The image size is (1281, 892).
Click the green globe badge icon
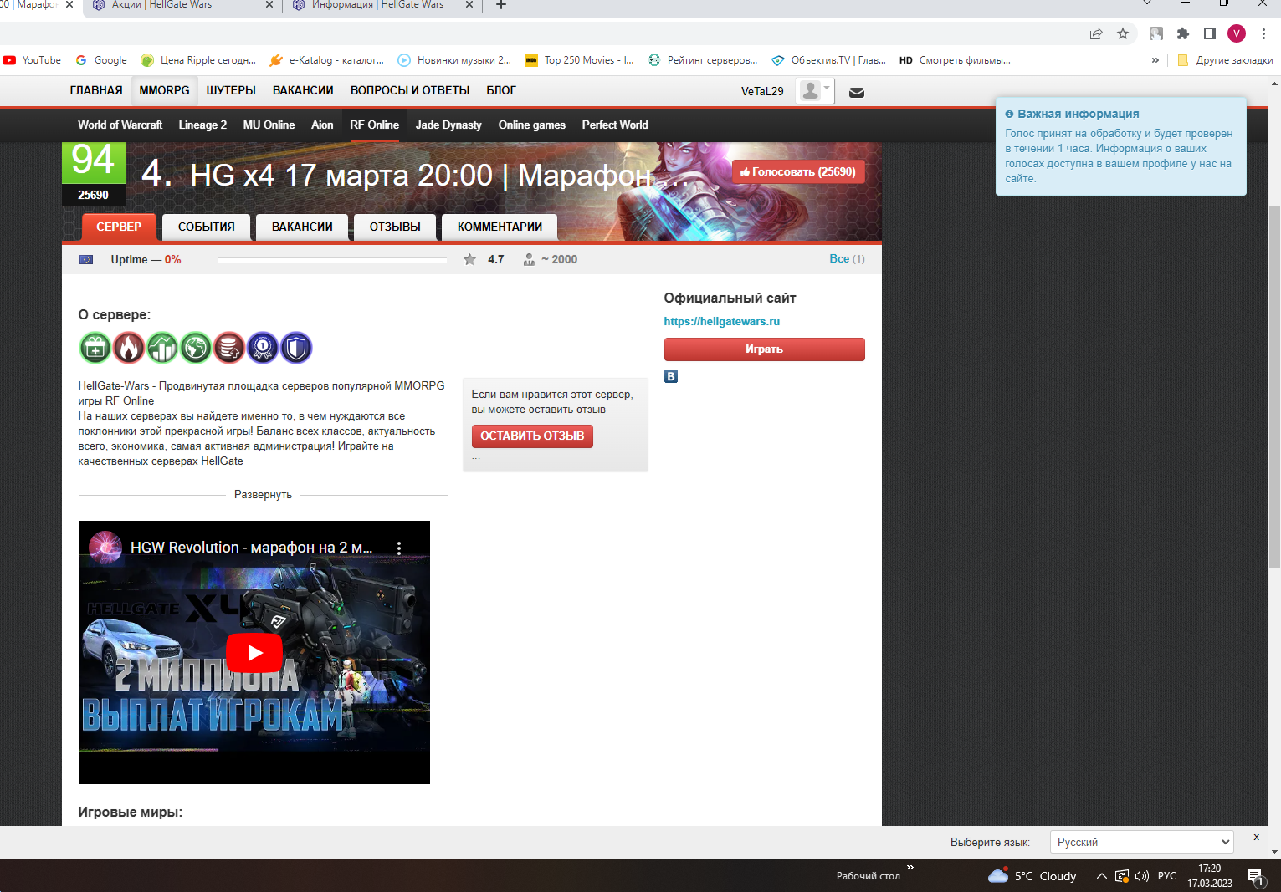[x=196, y=348]
